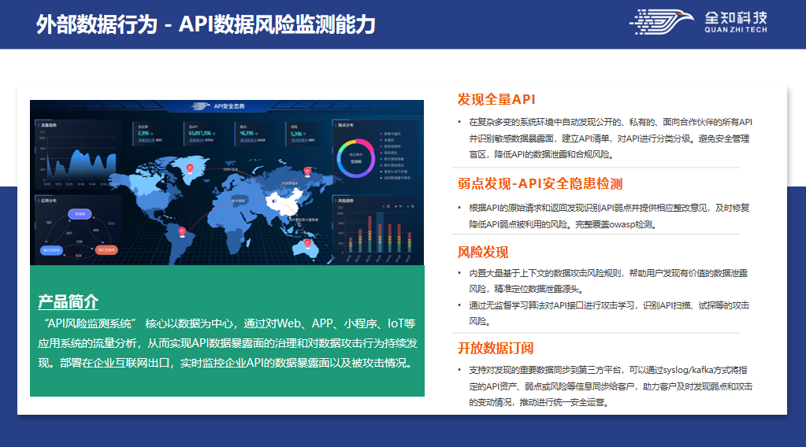
Task: Select the 总应用 count 2,396
Action: [x=143, y=133]
